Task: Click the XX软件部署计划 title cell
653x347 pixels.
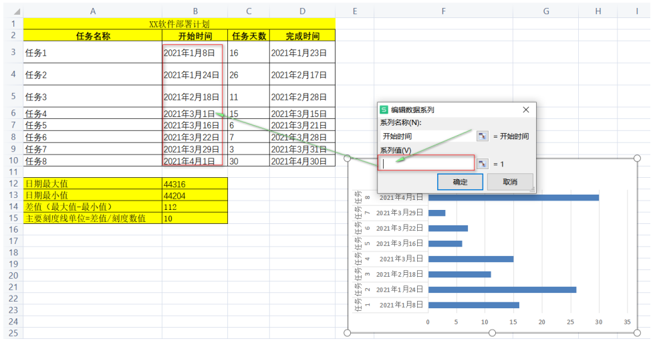Action: click(x=178, y=23)
